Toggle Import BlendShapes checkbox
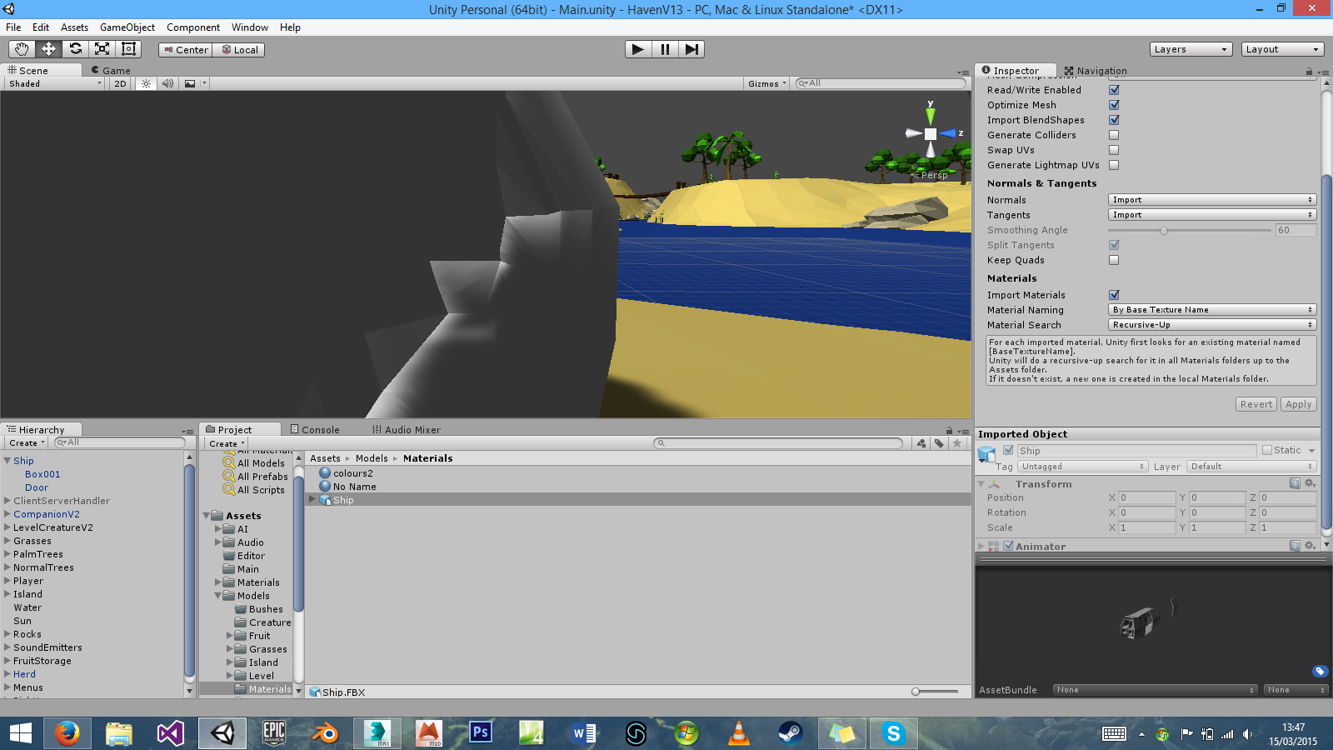 1114,120
